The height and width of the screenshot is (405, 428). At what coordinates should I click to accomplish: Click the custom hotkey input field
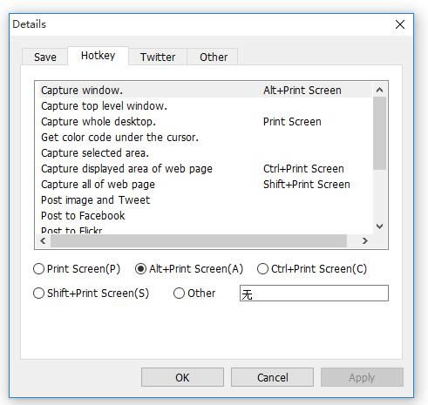(x=314, y=294)
